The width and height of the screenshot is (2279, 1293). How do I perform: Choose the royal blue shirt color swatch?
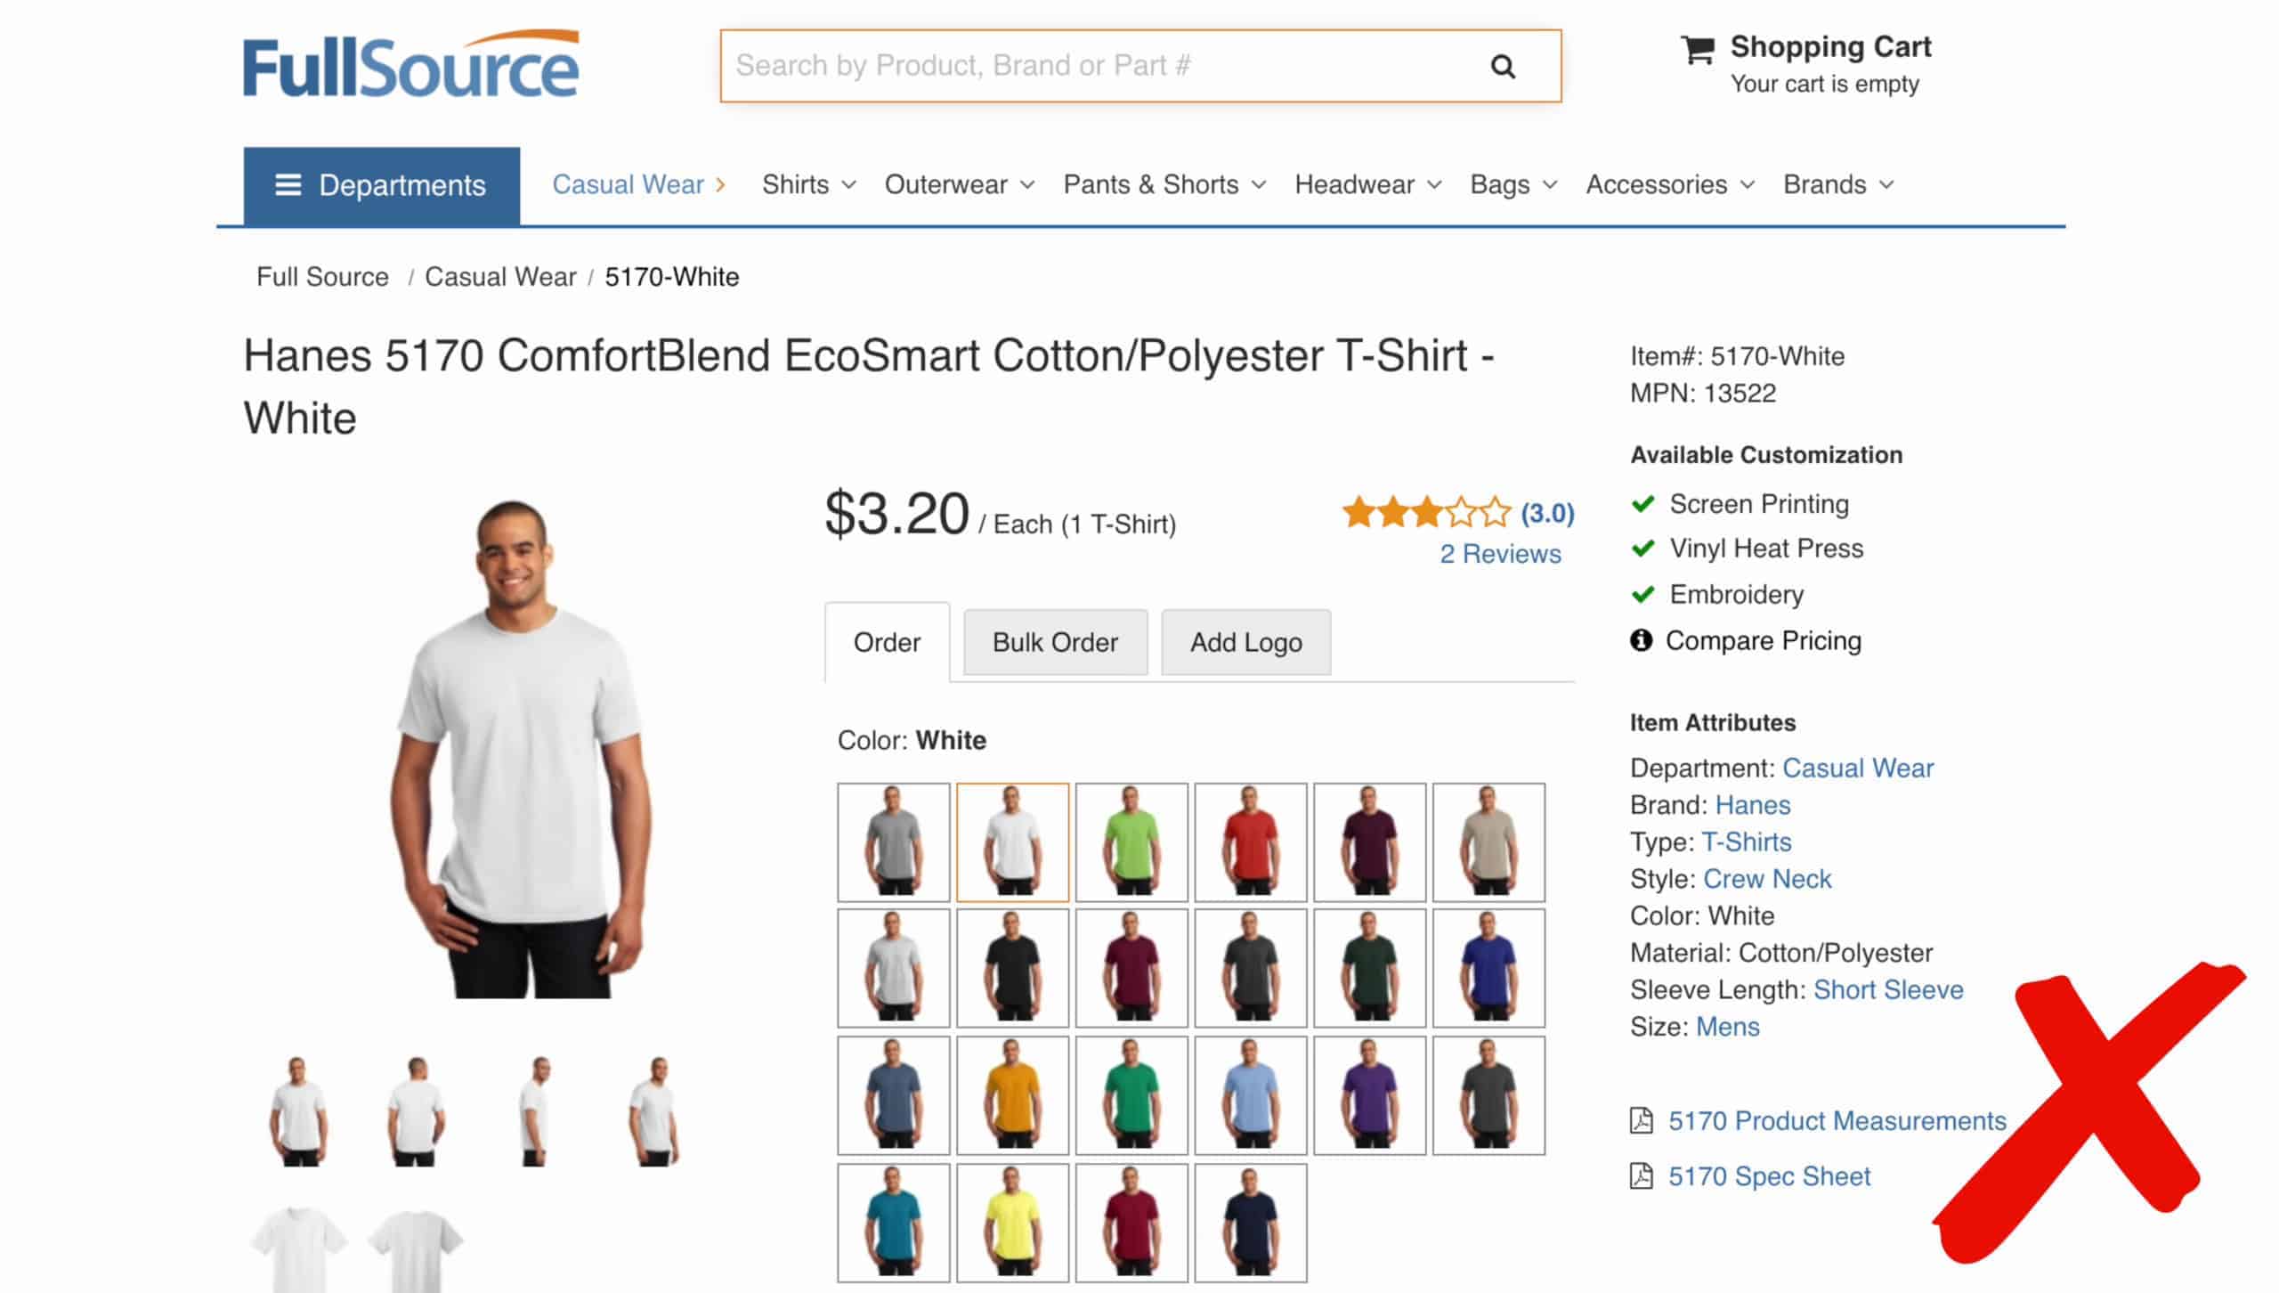click(x=1488, y=968)
